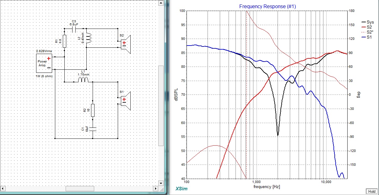Select the S1 speaker driver symbol
The height and width of the screenshot is (195, 379).
[x=126, y=100]
